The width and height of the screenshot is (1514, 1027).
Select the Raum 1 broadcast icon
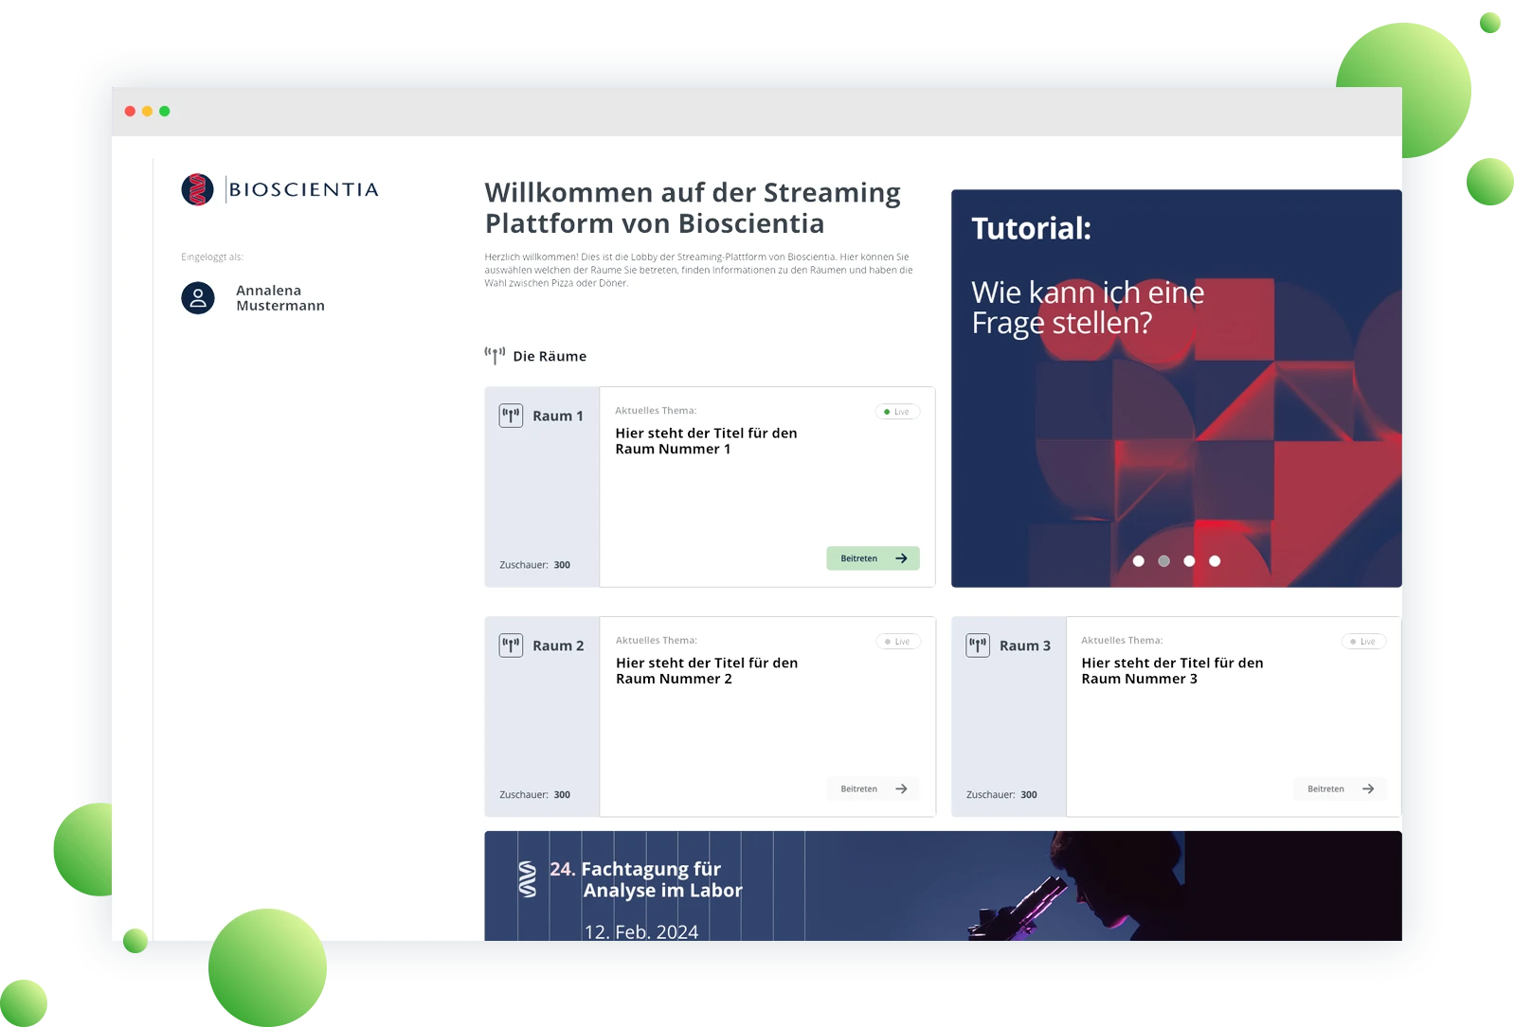coord(512,416)
